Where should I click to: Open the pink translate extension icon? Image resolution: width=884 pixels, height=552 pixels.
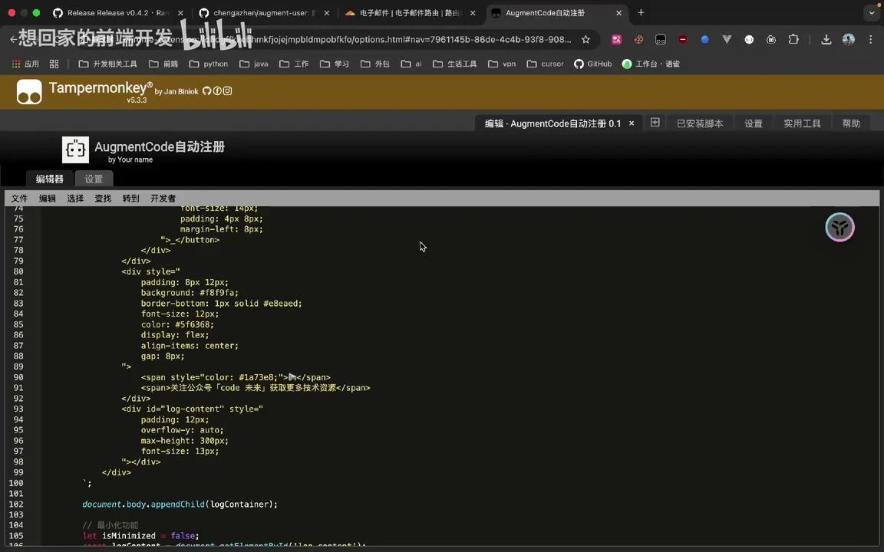pos(616,39)
